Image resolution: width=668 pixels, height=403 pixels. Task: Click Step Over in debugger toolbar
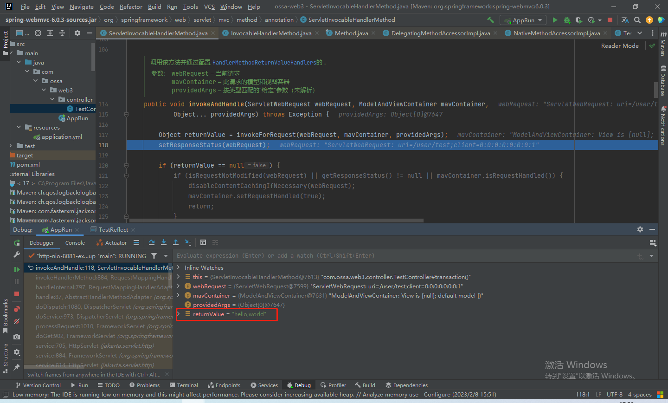pyautogui.click(x=152, y=242)
